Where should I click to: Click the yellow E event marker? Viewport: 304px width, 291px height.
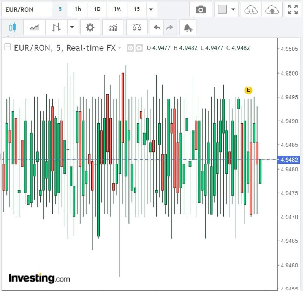[249, 90]
